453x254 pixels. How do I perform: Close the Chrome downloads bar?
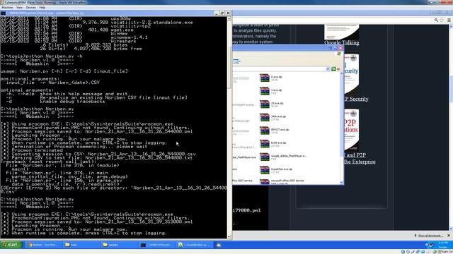pyautogui.click(x=449, y=236)
